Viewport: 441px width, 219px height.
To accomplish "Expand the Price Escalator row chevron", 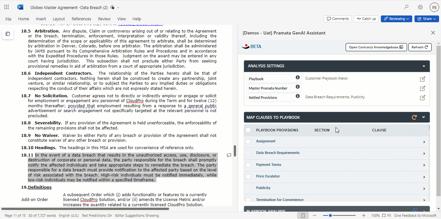I will 424,177.
